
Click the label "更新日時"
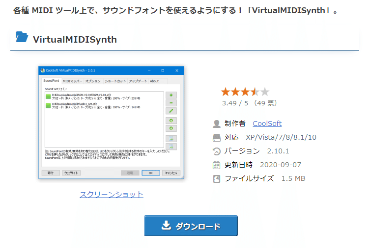click(238, 165)
